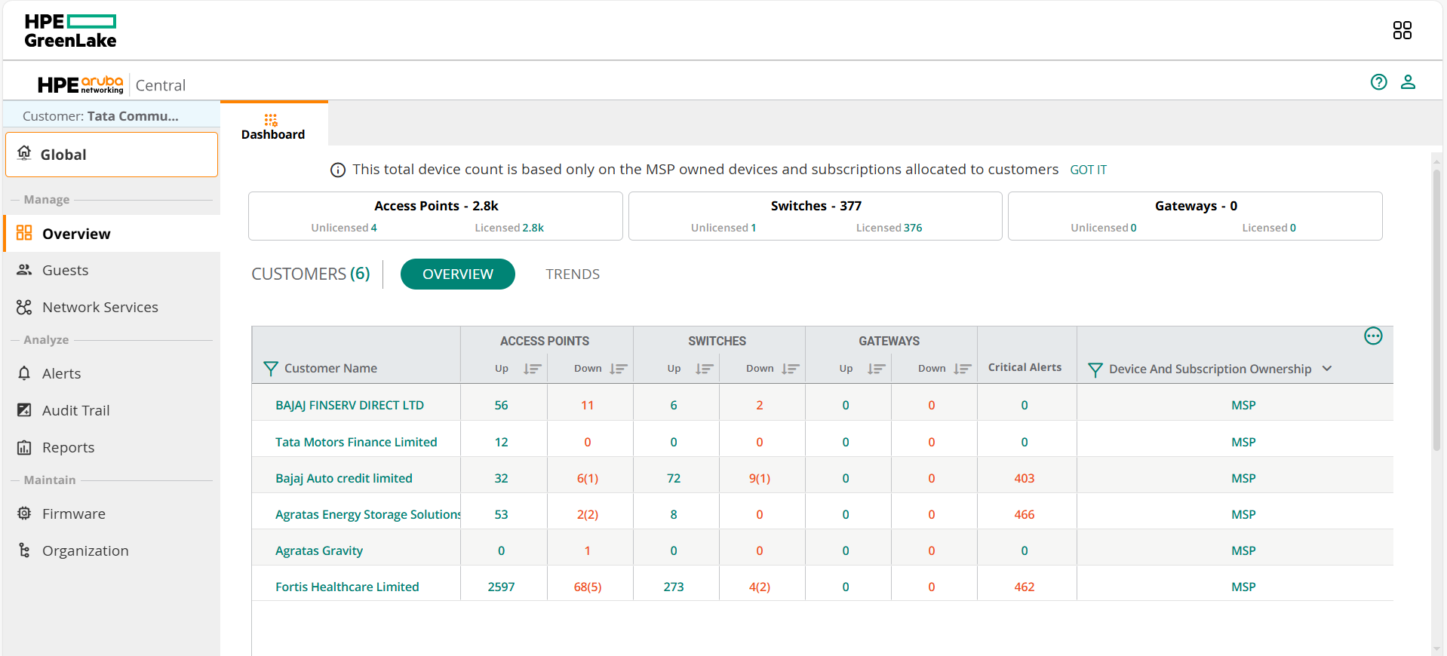Dismiss notice with GOT IT link
1447x656 pixels.
[1088, 170]
